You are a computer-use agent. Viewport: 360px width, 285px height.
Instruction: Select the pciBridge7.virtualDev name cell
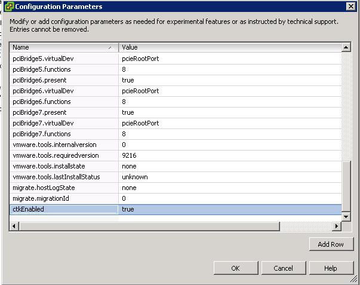coord(64,123)
